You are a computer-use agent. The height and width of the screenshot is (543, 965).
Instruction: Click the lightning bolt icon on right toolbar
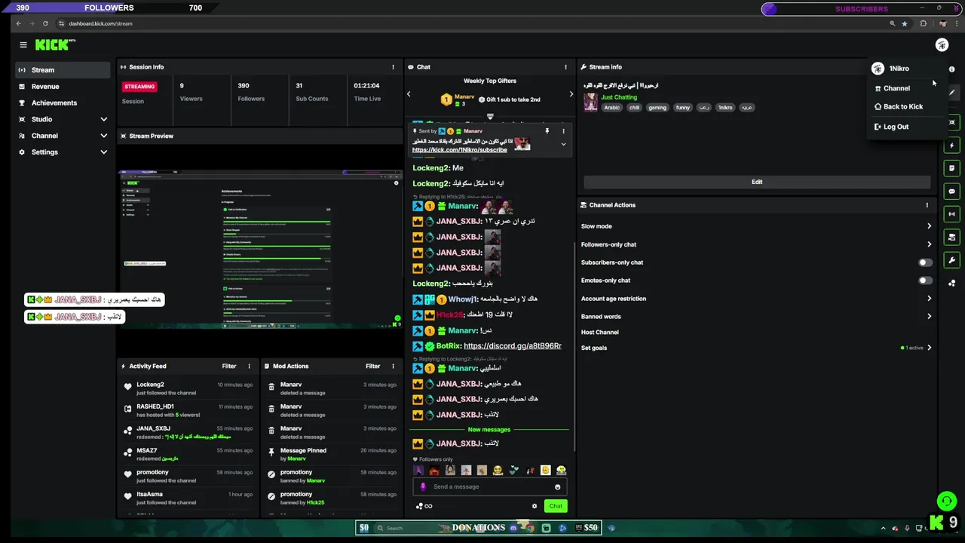(x=952, y=146)
